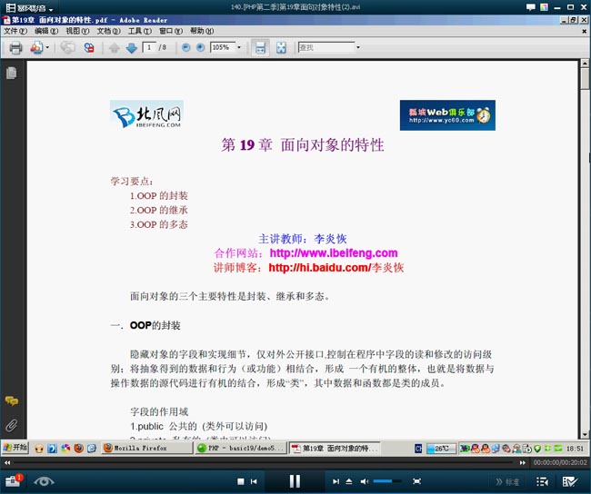Click the www.ibeifeng.com link
591x494 pixels.
point(334,253)
